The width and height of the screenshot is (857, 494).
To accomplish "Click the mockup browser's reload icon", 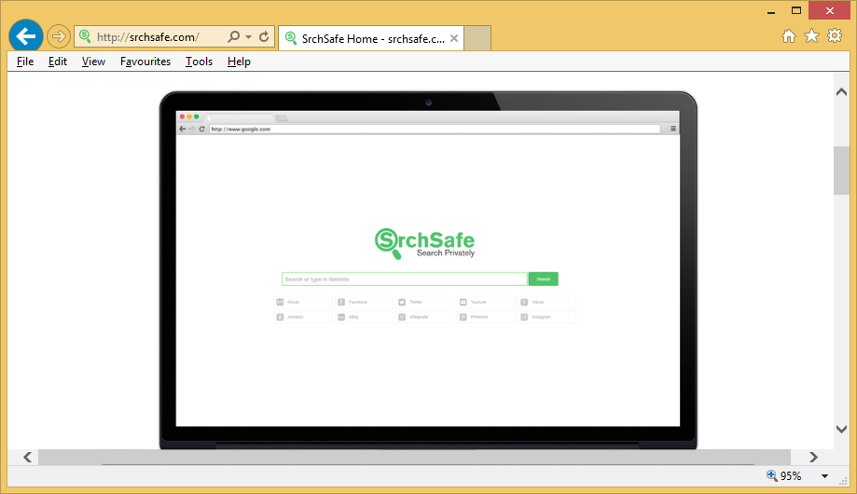I will click(x=201, y=129).
